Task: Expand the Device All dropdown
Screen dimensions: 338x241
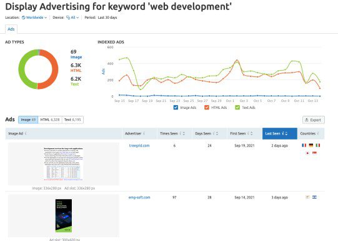Action: pyautogui.click(x=72, y=18)
